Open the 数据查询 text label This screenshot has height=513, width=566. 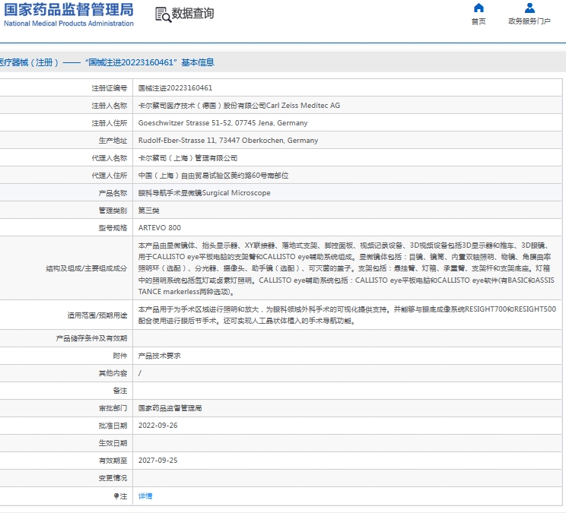pos(193,14)
